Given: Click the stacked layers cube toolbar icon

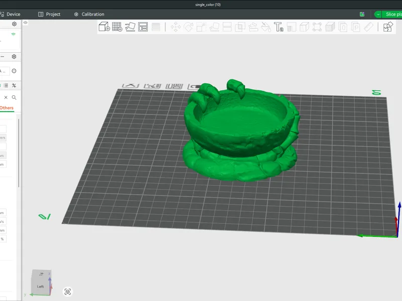Looking at the screenshot, I should click(330, 27).
